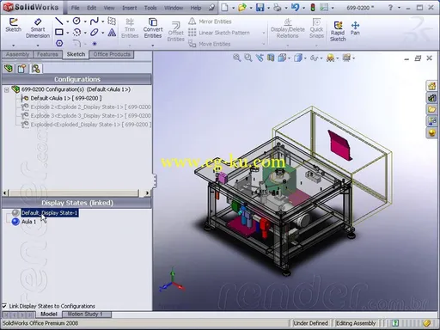This screenshot has height=330, width=440.
Task: Open the Tools menu
Action: (150, 8)
